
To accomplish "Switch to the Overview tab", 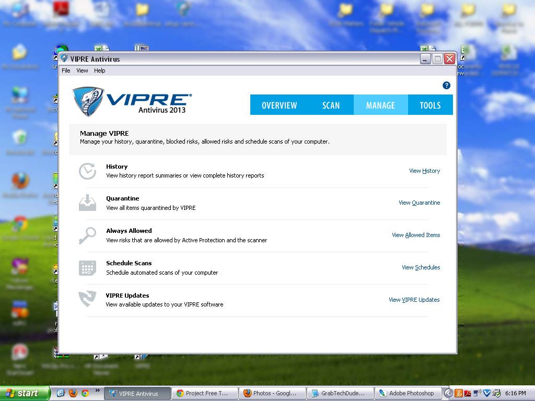I will click(x=280, y=105).
